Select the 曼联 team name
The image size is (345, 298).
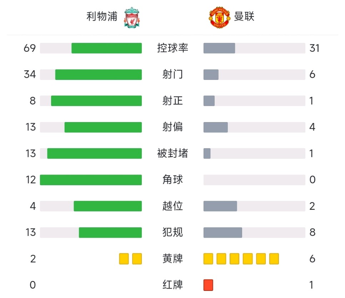[244, 16]
